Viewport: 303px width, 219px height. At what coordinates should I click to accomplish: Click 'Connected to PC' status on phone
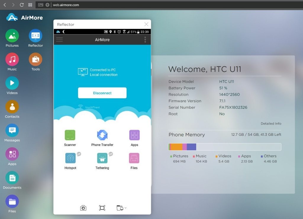click(103, 70)
